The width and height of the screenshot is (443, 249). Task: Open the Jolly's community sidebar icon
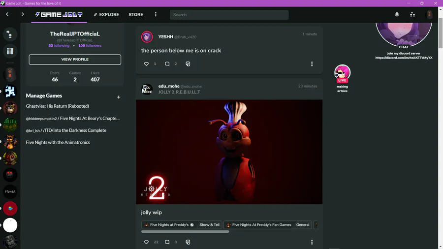click(x=10, y=125)
